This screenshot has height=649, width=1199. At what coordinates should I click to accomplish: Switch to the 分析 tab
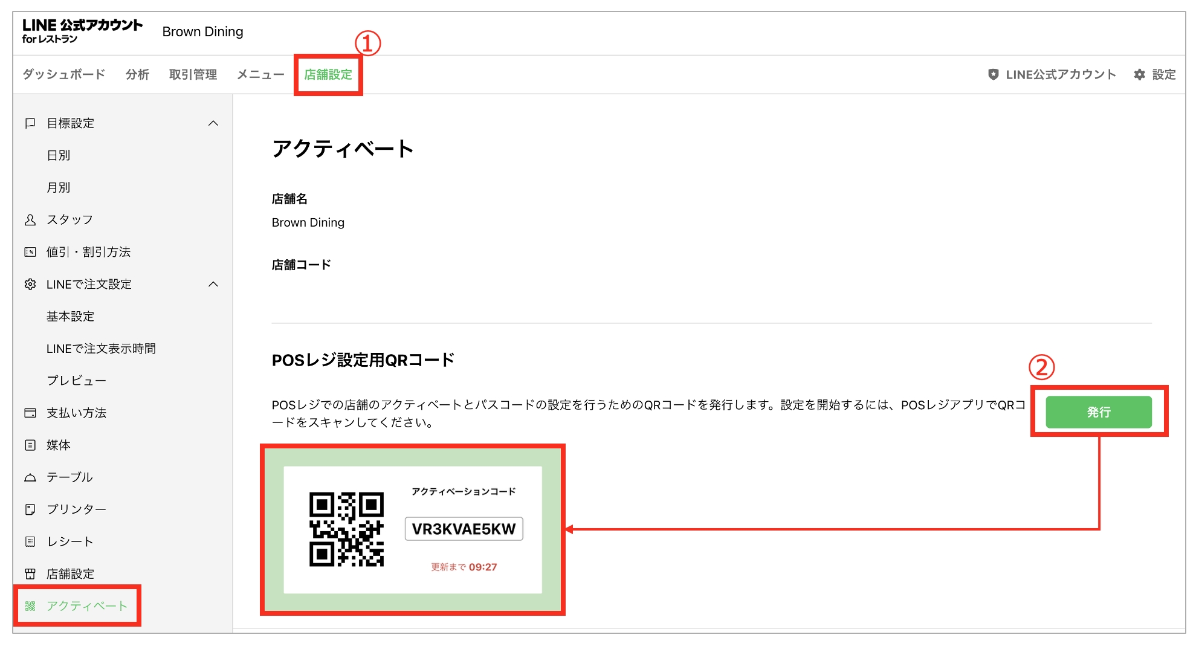137,74
